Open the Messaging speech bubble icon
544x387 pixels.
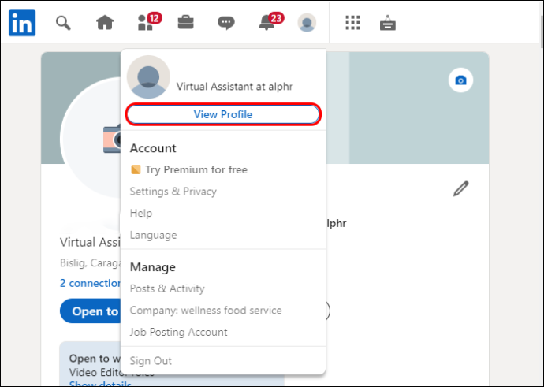click(x=225, y=23)
